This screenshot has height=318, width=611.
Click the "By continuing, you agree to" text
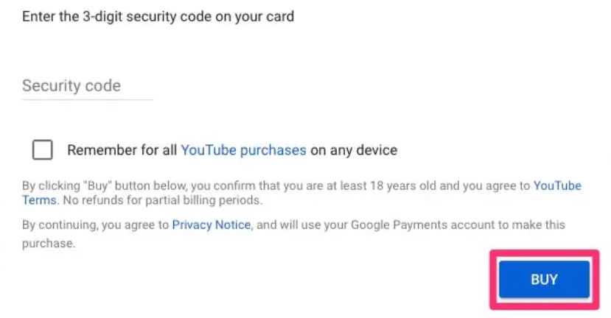(x=96, y=225)
